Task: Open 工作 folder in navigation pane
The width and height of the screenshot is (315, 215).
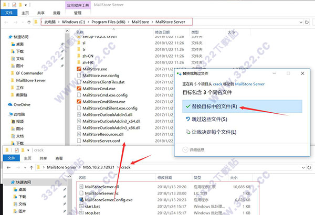Action: (20, 88)
